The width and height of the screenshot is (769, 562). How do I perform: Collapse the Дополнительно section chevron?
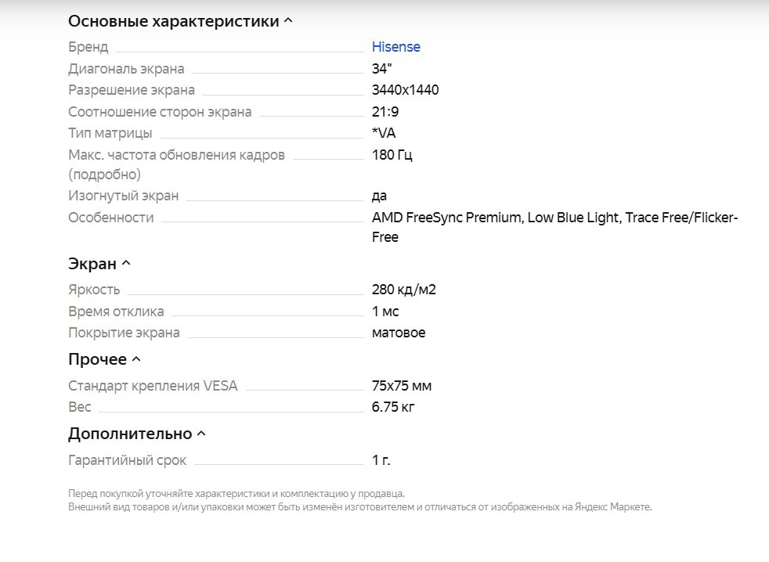[x=201, y=434]
